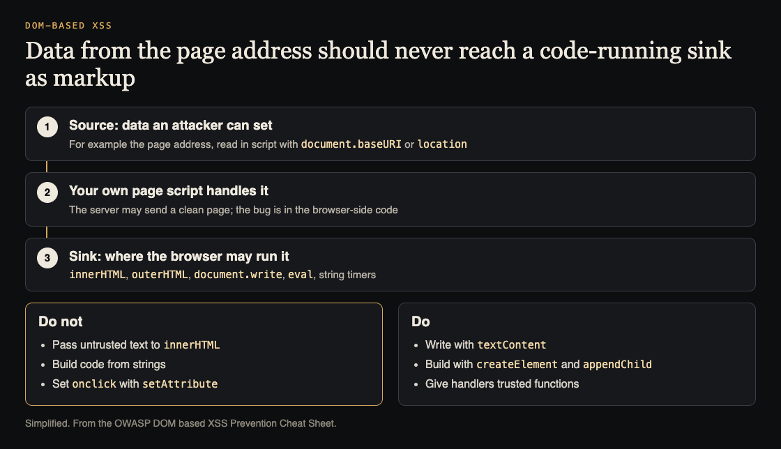Click the 'onclick' code text
781x449 pixels.
(94, 383)
